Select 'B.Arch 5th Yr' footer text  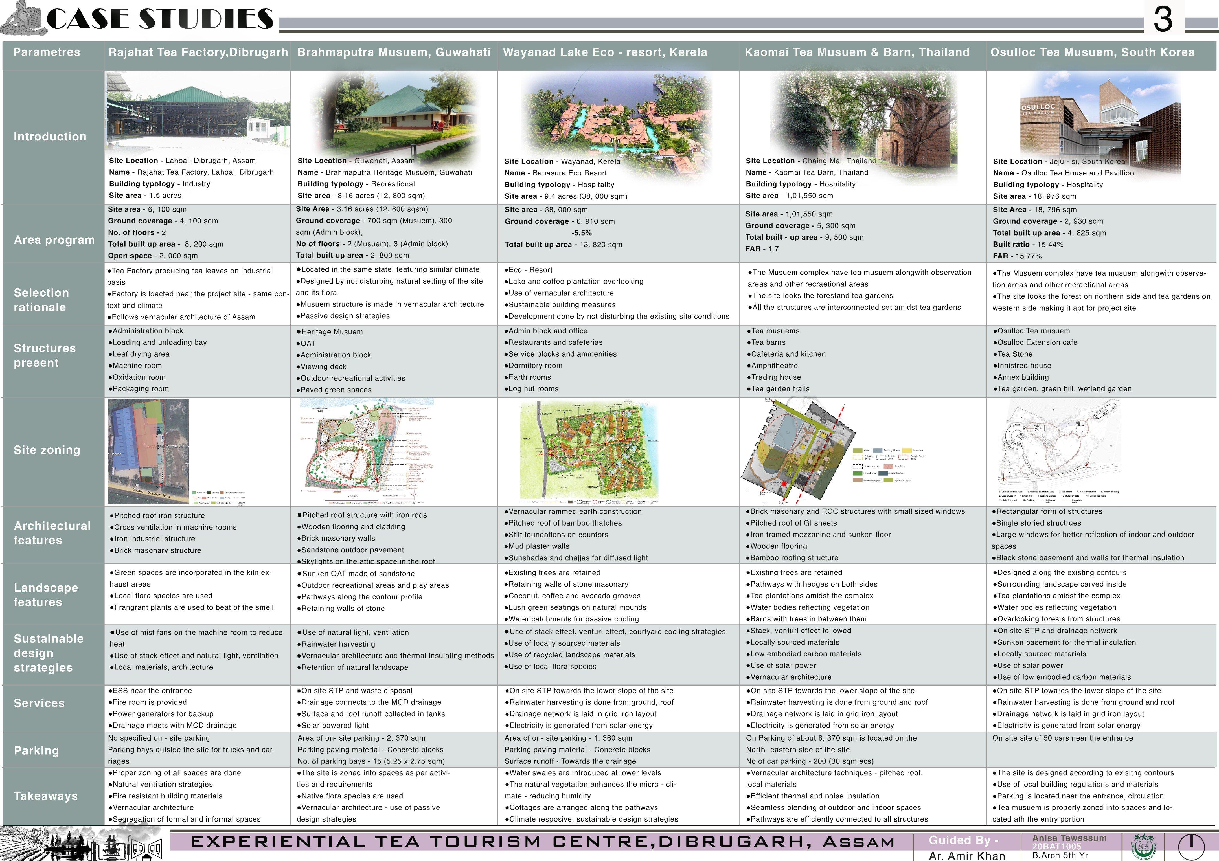click(x=1060, y=855)
